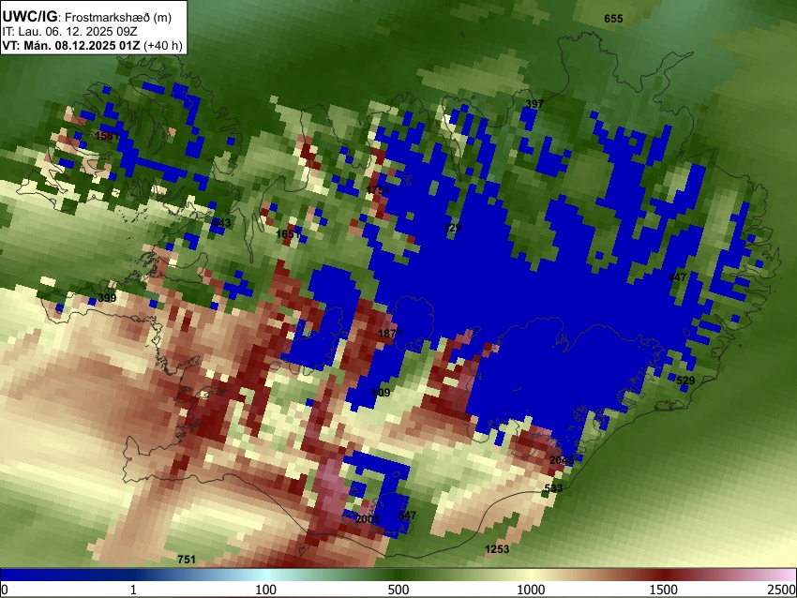Click the map value 443

(221, 223)
